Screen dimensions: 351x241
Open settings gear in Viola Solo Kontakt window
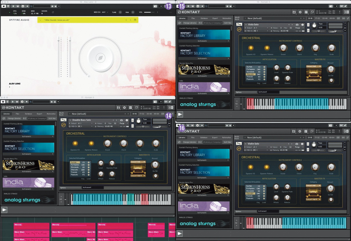pos(300,12)
